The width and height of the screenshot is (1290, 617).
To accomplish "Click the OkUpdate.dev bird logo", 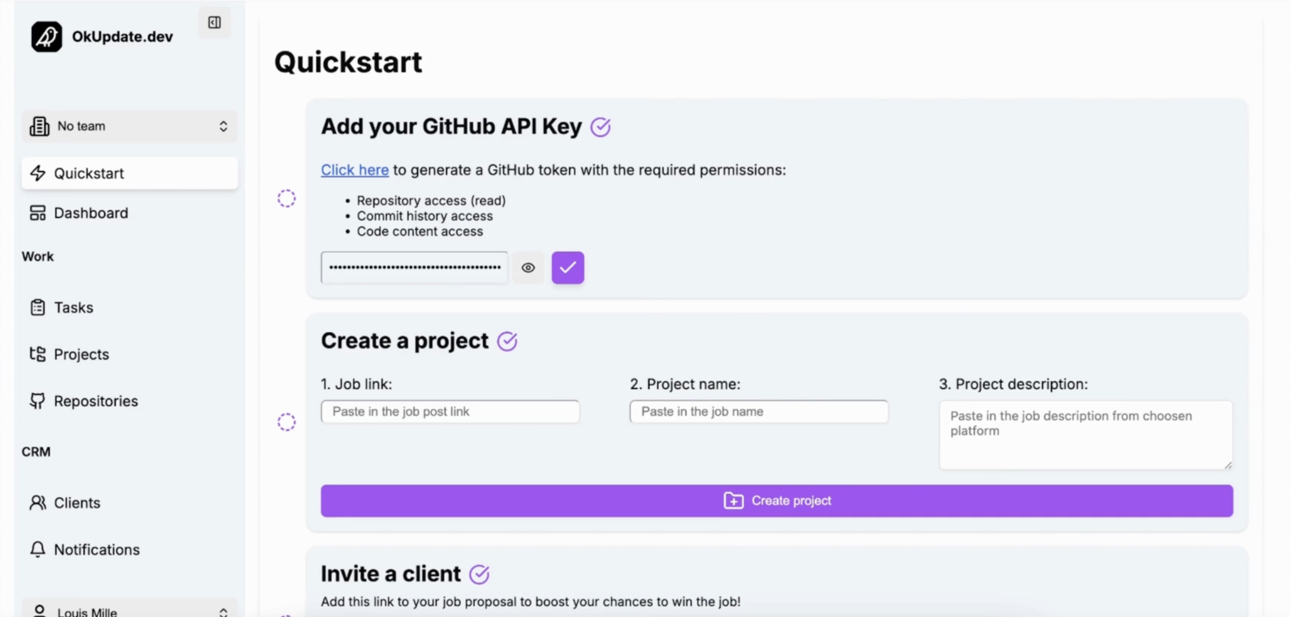I will (x=46, y=37).
